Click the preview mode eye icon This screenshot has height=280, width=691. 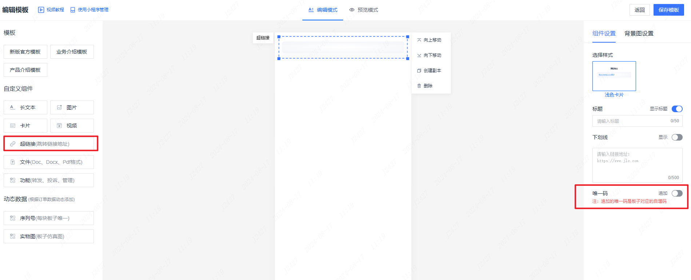[352, 10]
